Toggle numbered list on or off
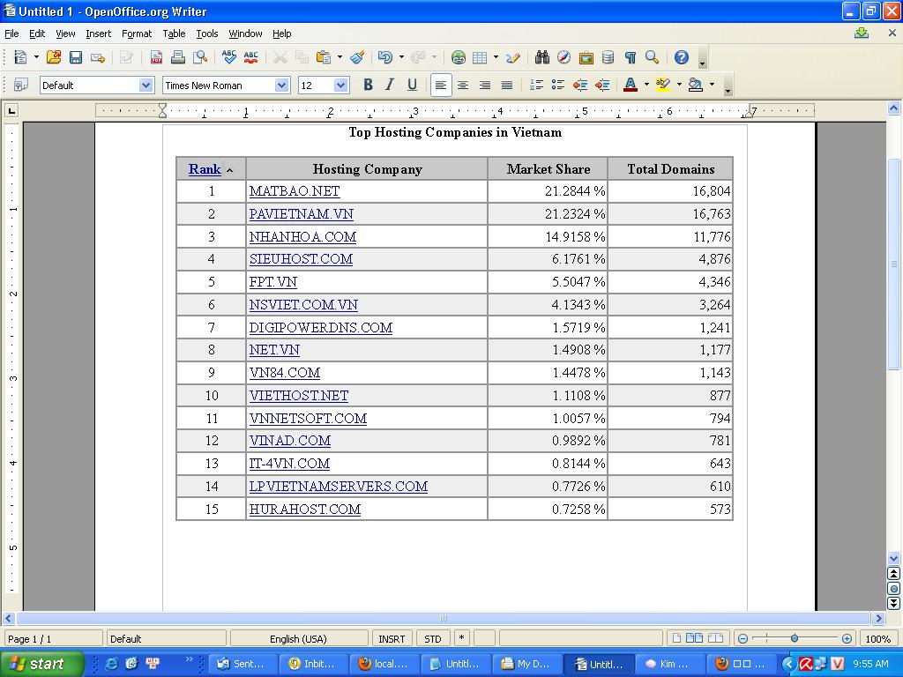 pyautogui.click(x=536, y=86)
